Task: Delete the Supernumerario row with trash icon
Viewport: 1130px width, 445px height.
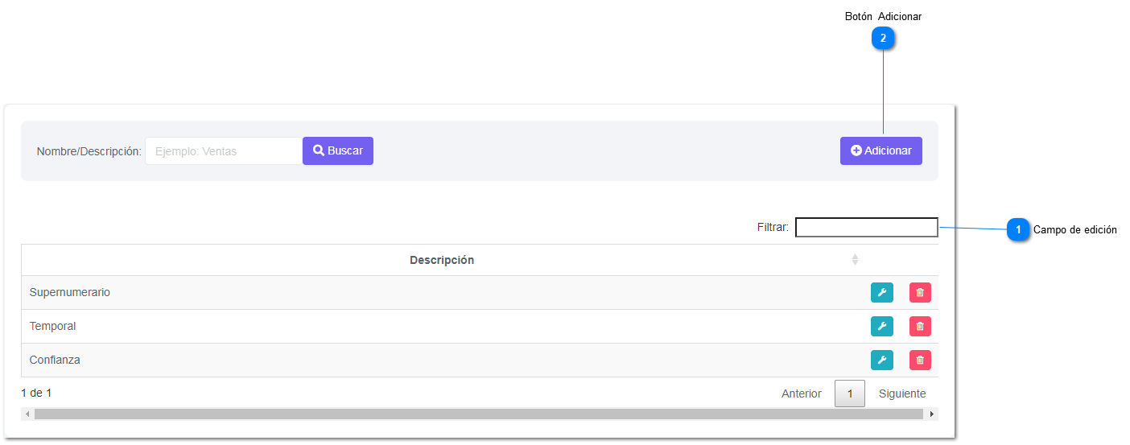Action: coord(920,293)
